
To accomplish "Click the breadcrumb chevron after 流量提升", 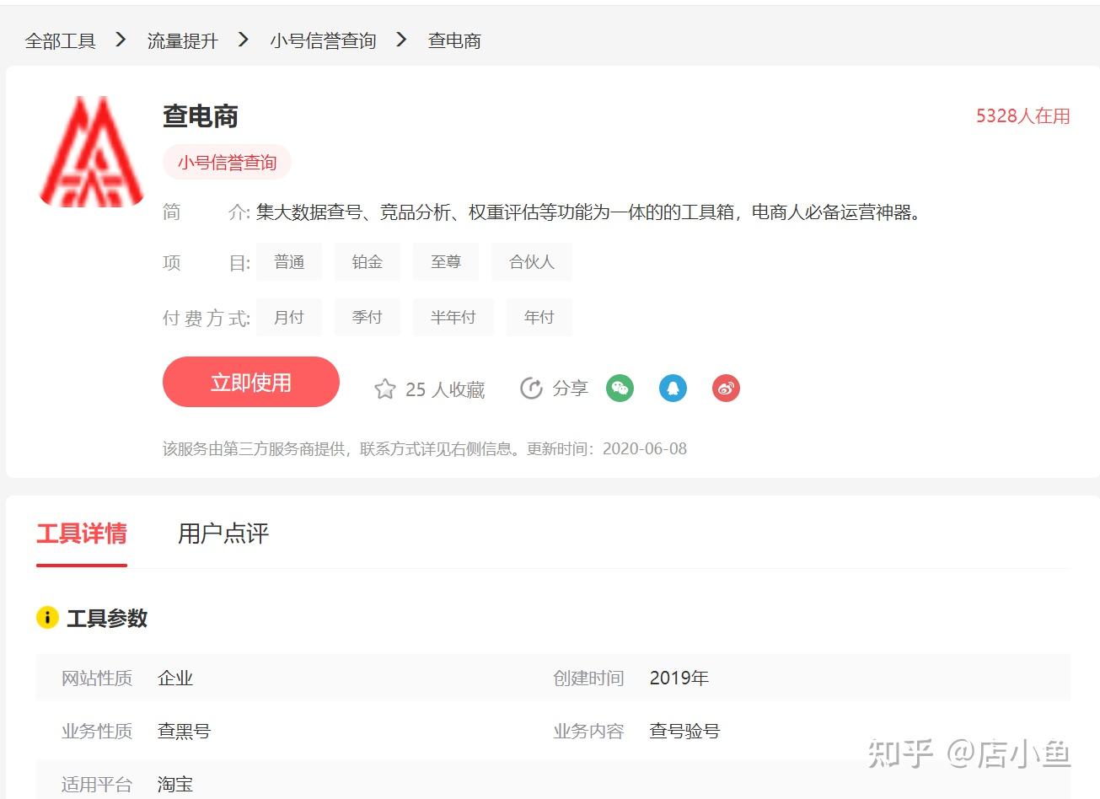I will click(244, 40).
